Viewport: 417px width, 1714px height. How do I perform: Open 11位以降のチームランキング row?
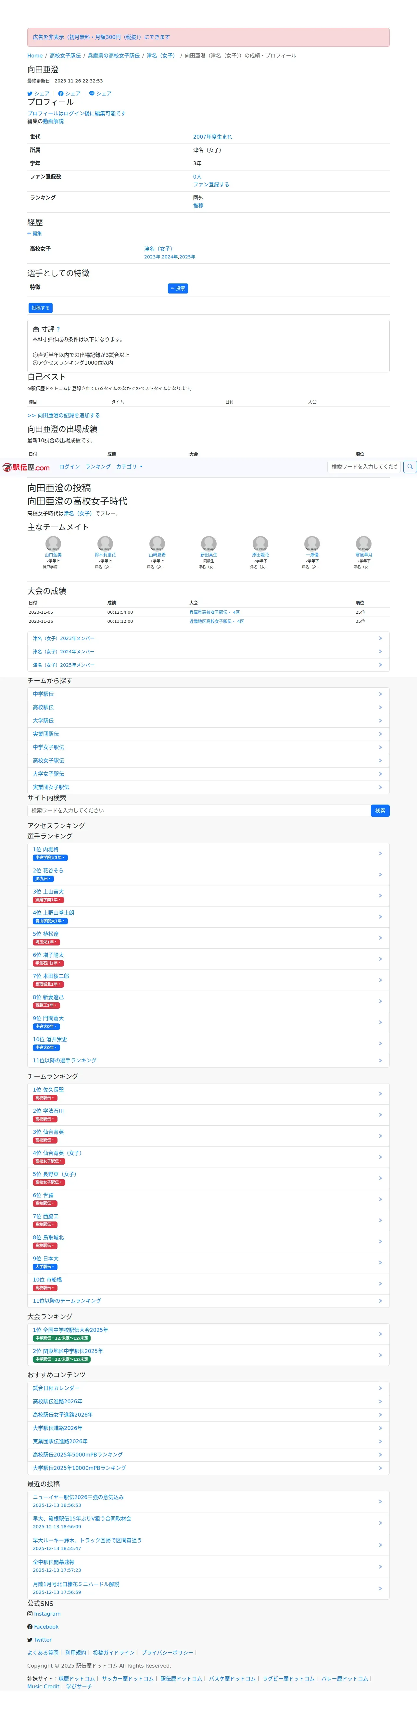tap(208, 1301)
